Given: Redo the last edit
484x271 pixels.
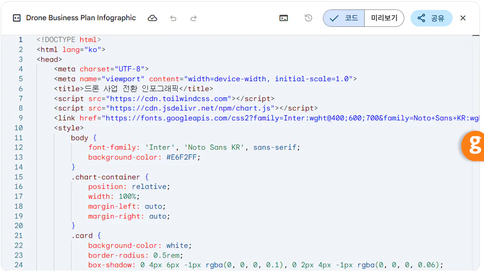Looking at the screenshot, I should [194, 18].
